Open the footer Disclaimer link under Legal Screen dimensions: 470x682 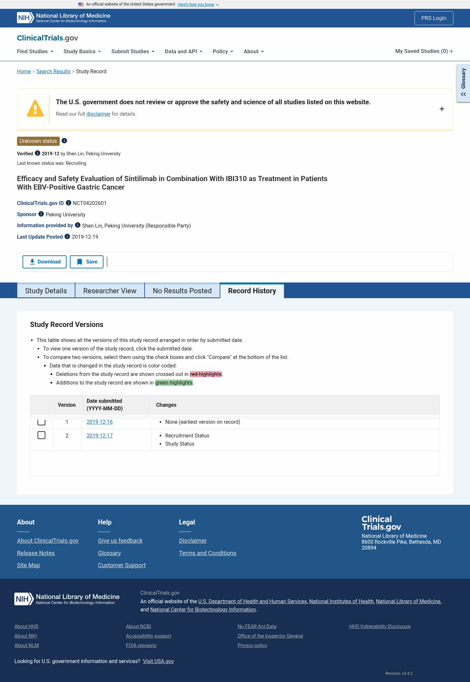[x=193, y=540]
